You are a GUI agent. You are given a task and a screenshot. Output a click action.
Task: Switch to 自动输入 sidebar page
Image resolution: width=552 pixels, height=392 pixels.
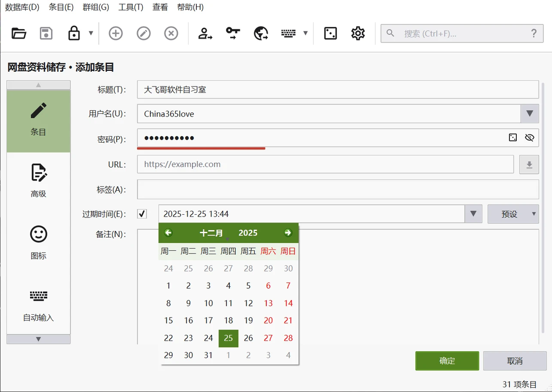point(38,305)
